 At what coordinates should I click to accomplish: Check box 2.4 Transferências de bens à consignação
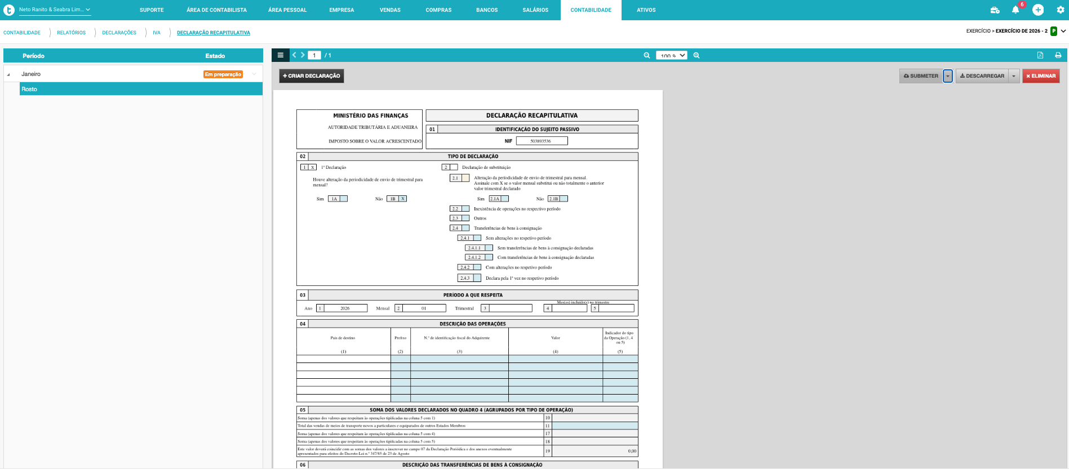click(465, 228)
